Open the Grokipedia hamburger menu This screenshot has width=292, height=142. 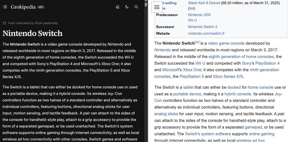tap(5, 7)
